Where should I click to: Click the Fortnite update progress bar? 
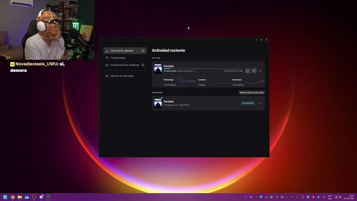203,68
